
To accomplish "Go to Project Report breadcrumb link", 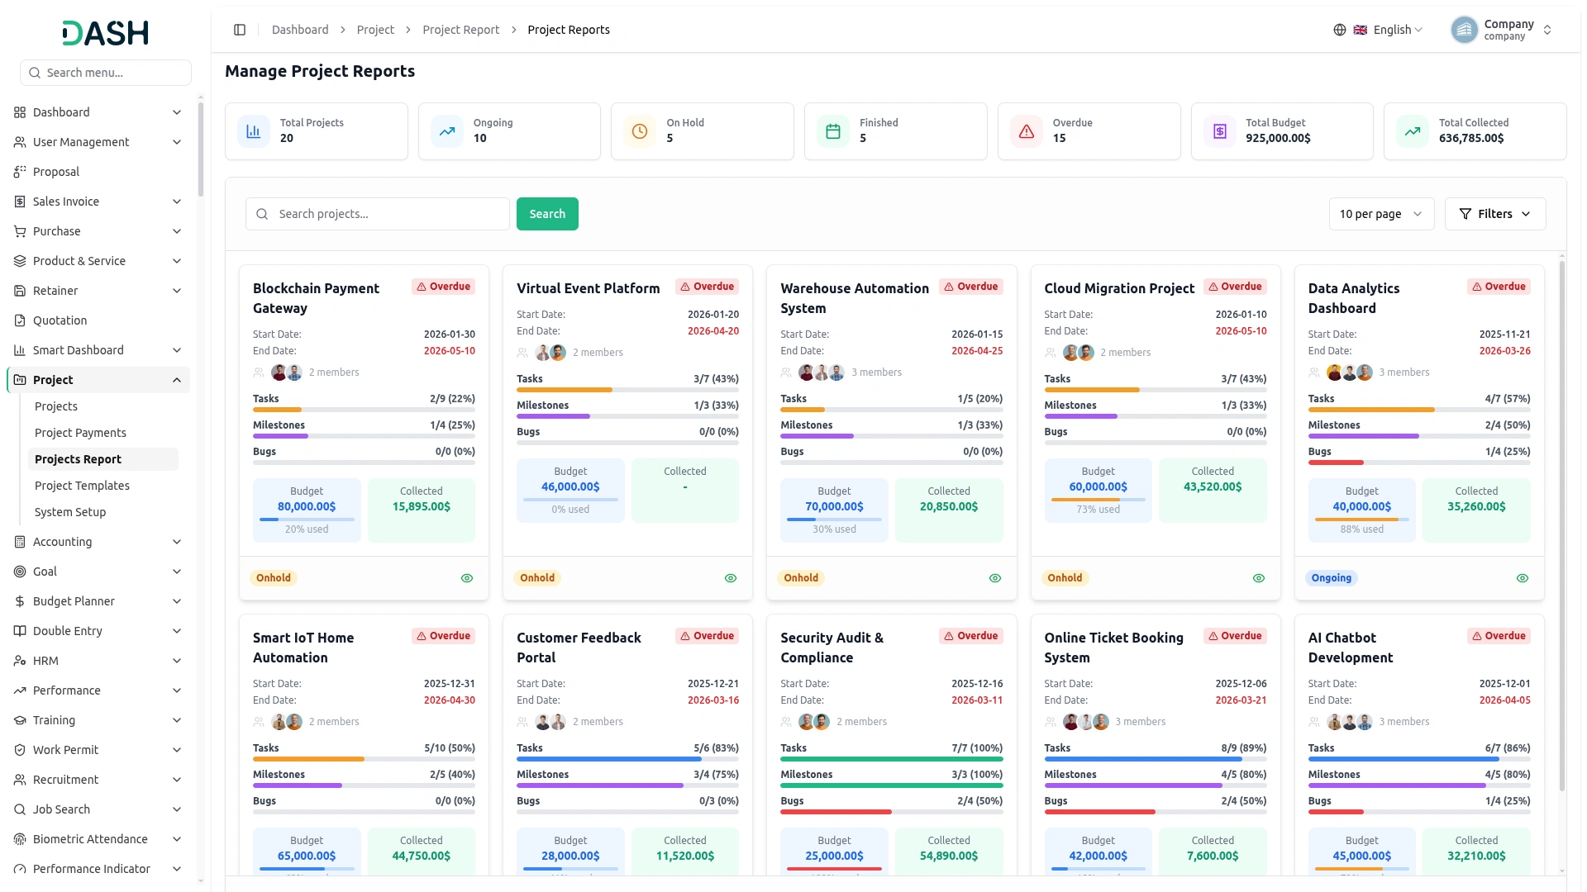I will 460,30.
